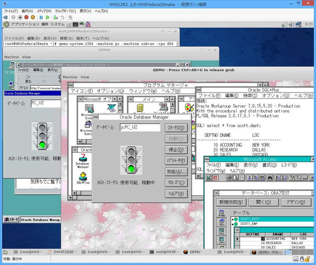The height and width of the screenshot is (265, 316).
Task: Click the Turn Off (stop) icon in the Hyper-V toolbar
Action: 20,17
